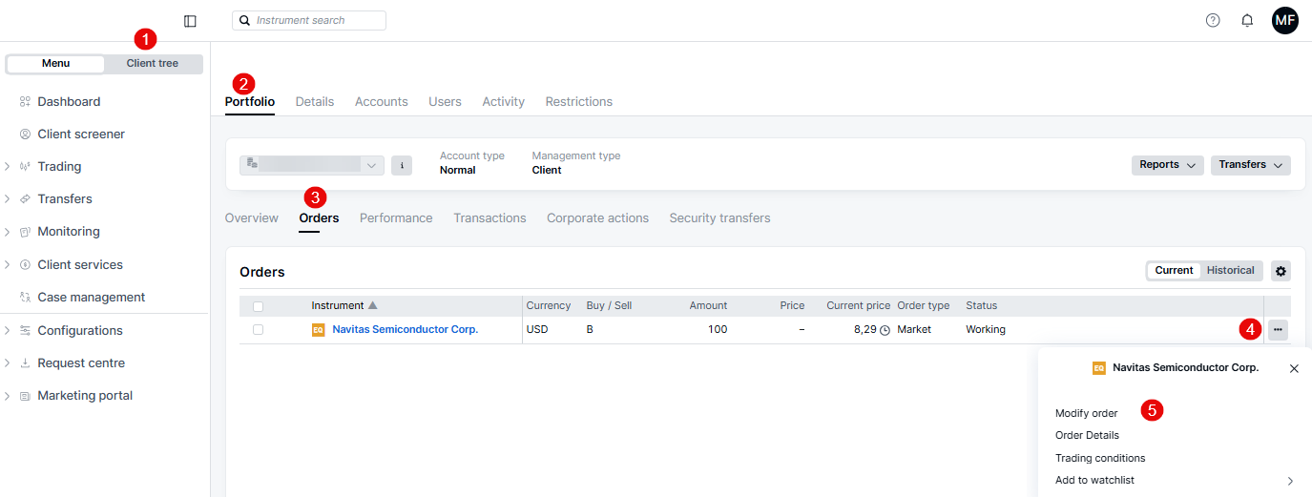Screen dimensions: 1312x497
Task: Open the notifications bell icon
Action: pyautogui.click(x=1247, y=20)
